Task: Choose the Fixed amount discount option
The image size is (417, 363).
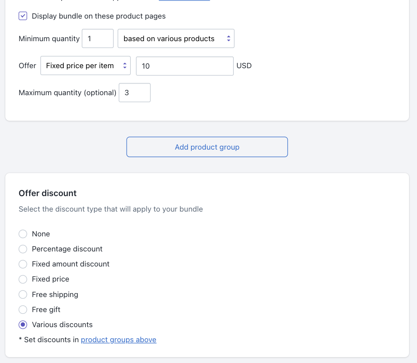Action: tap(23, 264)
